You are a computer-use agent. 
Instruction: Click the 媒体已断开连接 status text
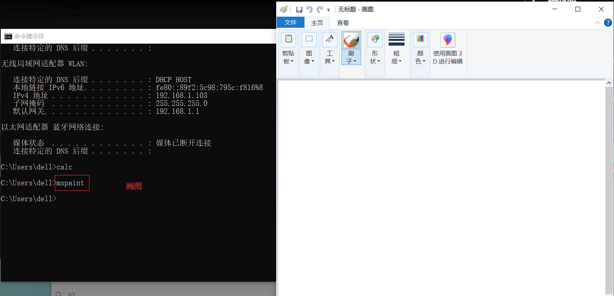pyautogui.click(x=184, y=143)
